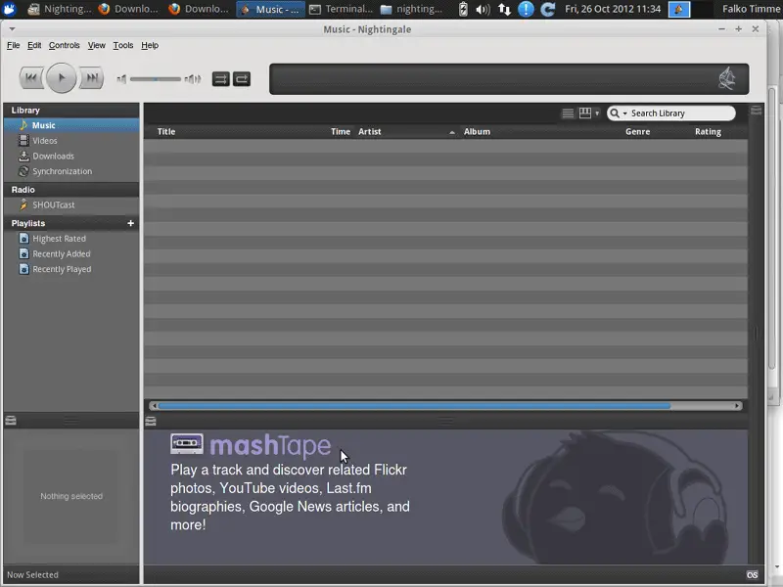The width and height of the screenshot is (783, 587).
Task: Open the Tools menu
Action: (x=123, y=45)
